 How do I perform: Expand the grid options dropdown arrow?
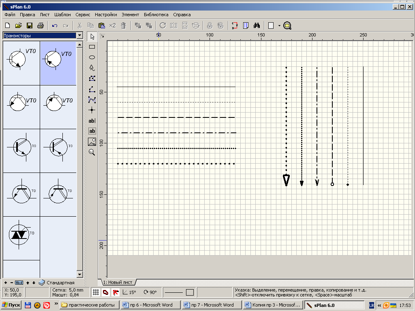click(x=279, y=26)
